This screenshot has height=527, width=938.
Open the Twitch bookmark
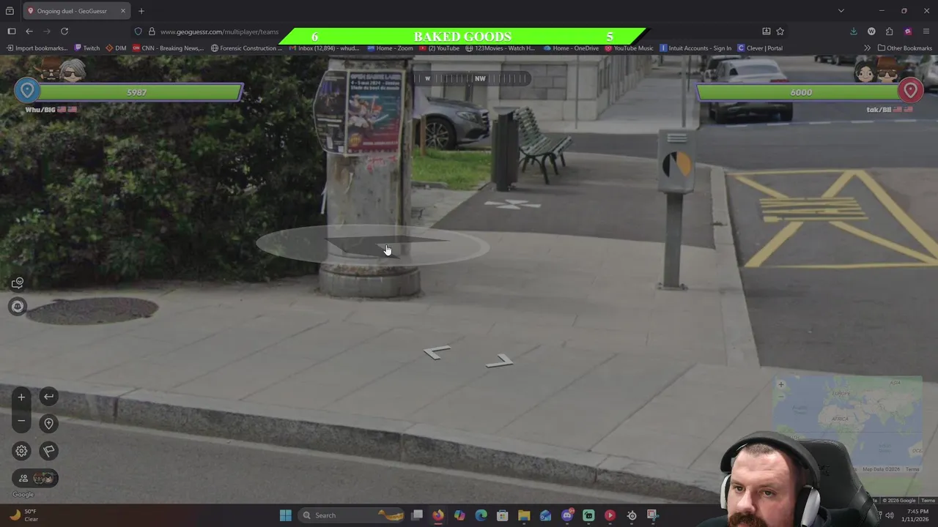[x=87, y=48]
